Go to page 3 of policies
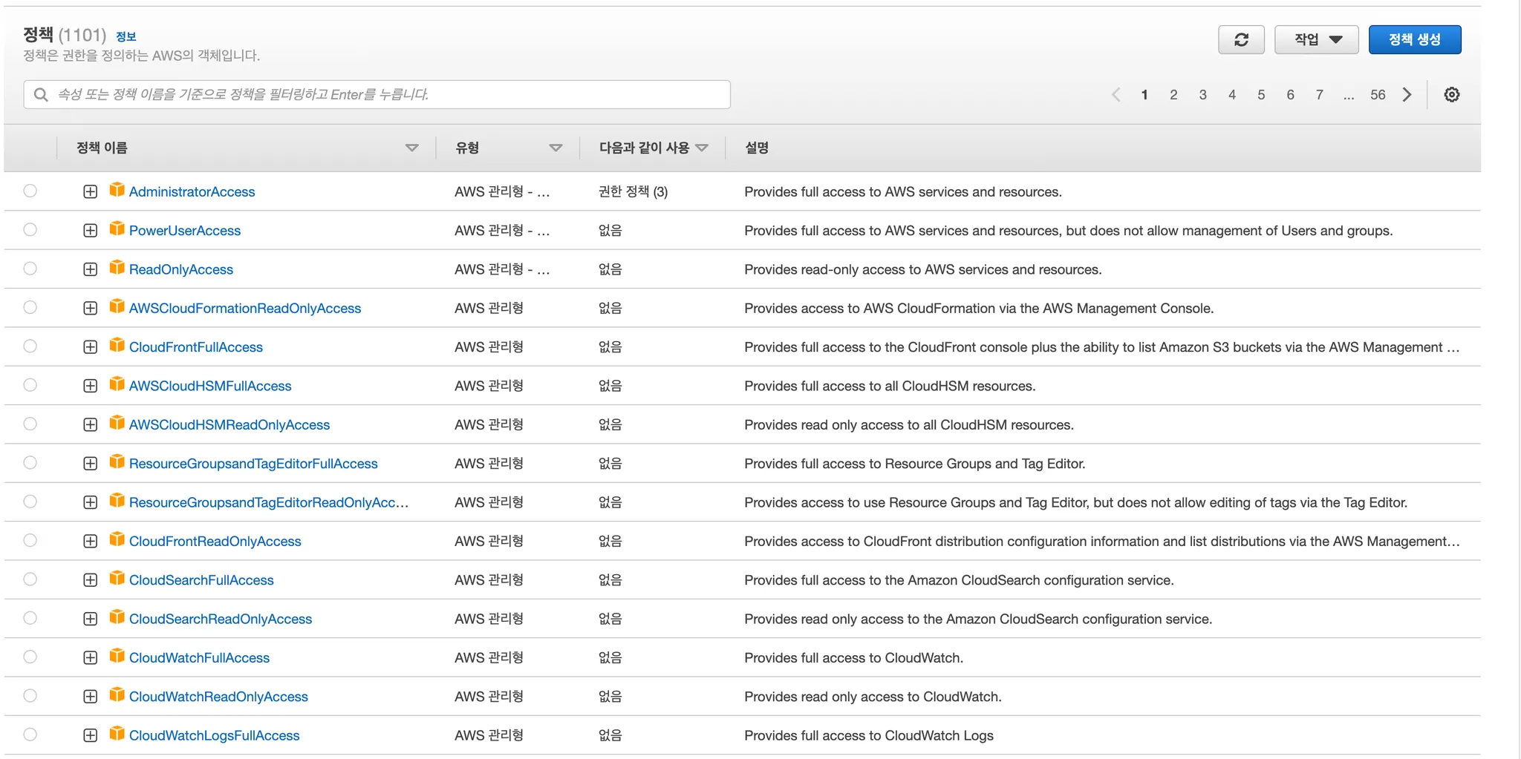Image resolution: width=1521 pixels, height=759 pixels. coord(1202,95)
